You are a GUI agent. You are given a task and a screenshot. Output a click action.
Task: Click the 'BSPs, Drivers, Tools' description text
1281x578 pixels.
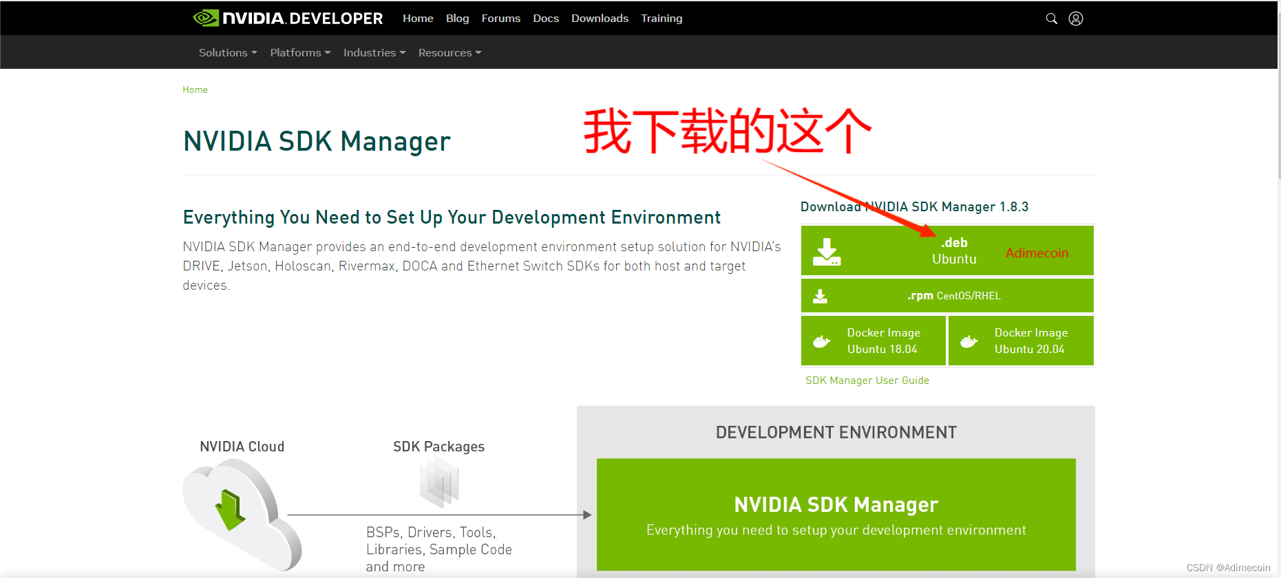coord(439,549)
